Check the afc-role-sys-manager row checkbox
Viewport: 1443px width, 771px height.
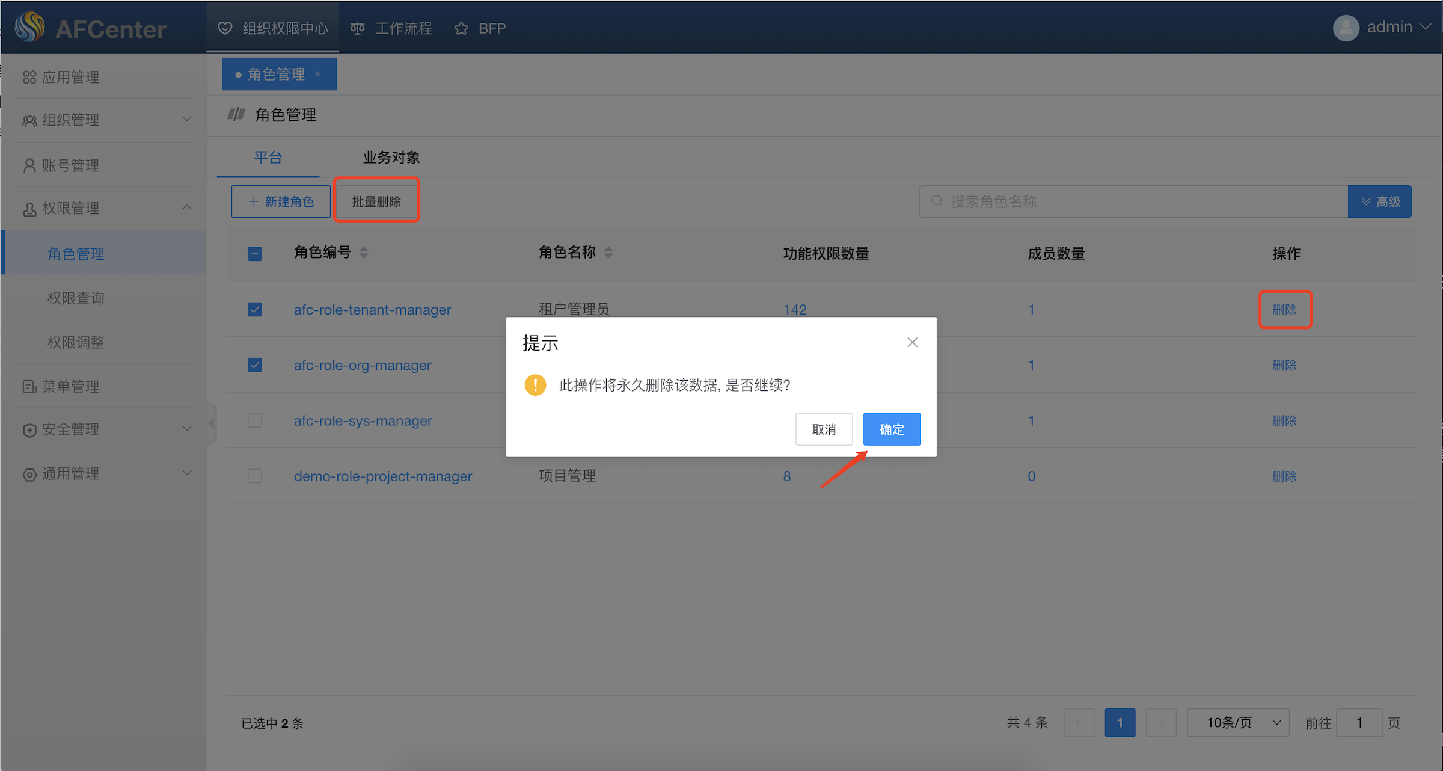[x=255, y=420]
